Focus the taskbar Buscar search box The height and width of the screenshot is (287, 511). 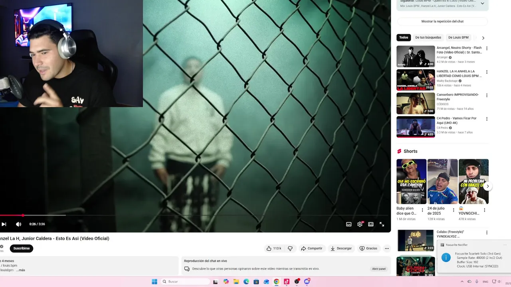pyautogui.click(x=185, y=281)
